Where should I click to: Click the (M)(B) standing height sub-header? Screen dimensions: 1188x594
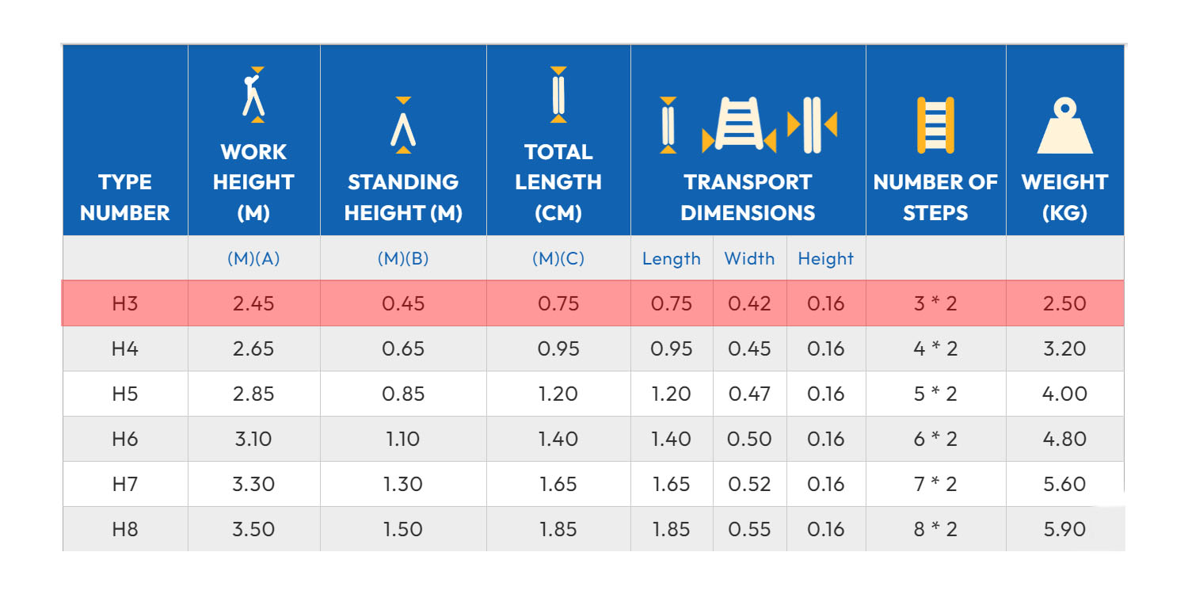coord(403,259)
